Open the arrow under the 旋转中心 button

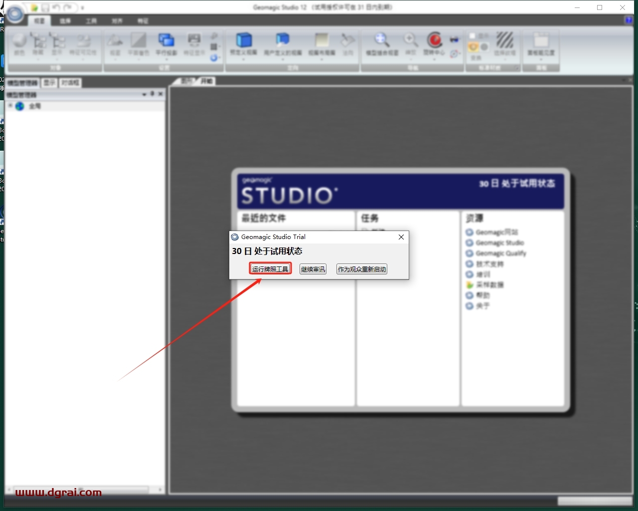tap(434, 59)
